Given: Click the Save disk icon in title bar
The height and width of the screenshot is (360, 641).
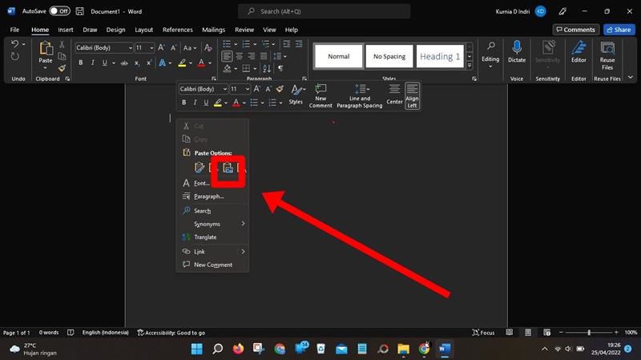Looking at the screenshot, I should [79, 11].
